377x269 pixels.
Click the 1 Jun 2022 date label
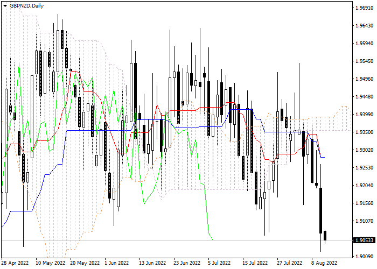[x=117, y=263]
